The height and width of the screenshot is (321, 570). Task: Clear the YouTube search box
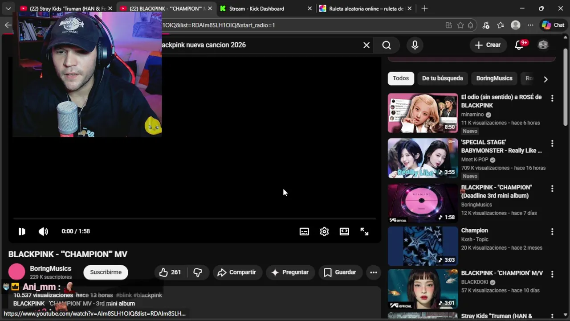[366, 45]
